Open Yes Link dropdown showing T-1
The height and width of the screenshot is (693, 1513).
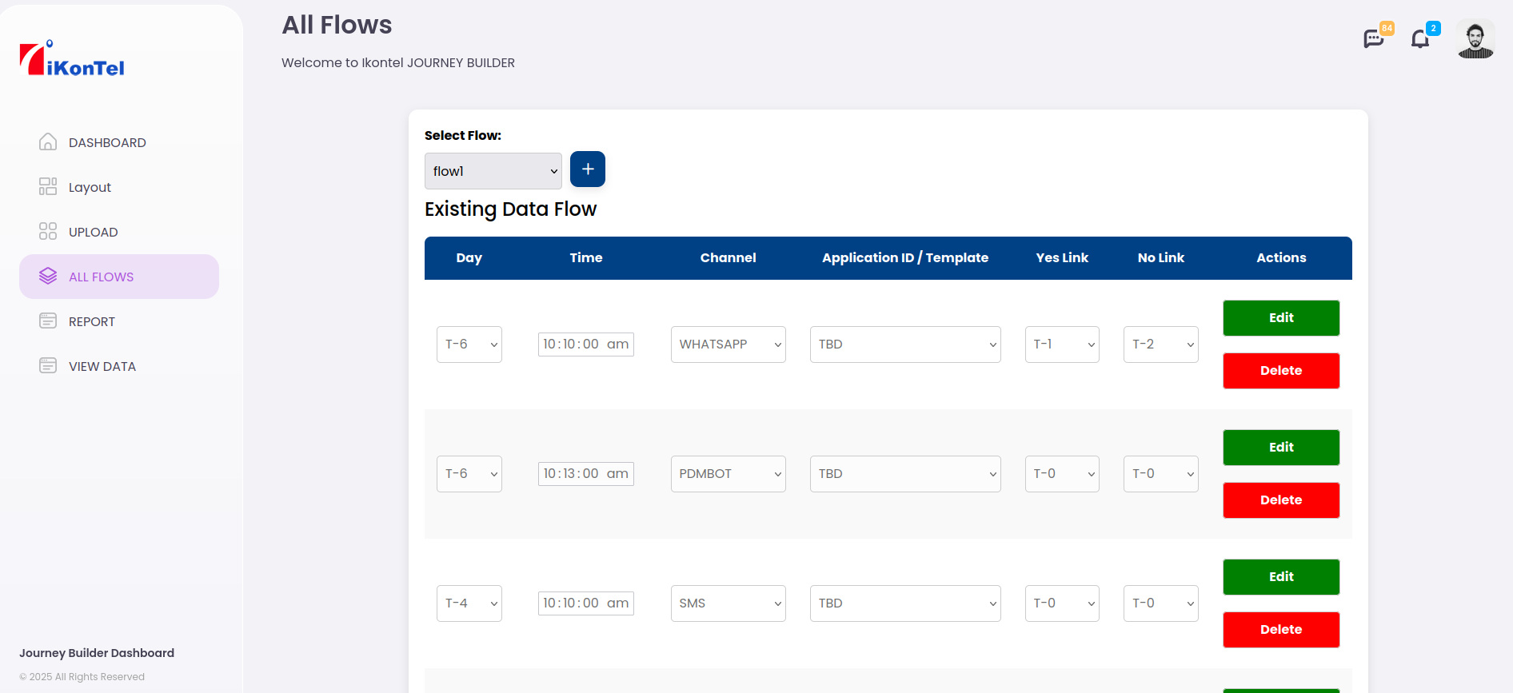coord(1062,345)
